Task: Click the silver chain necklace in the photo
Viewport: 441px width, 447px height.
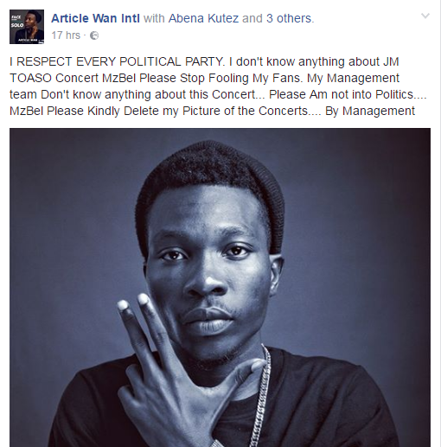Action: point(260,398)
